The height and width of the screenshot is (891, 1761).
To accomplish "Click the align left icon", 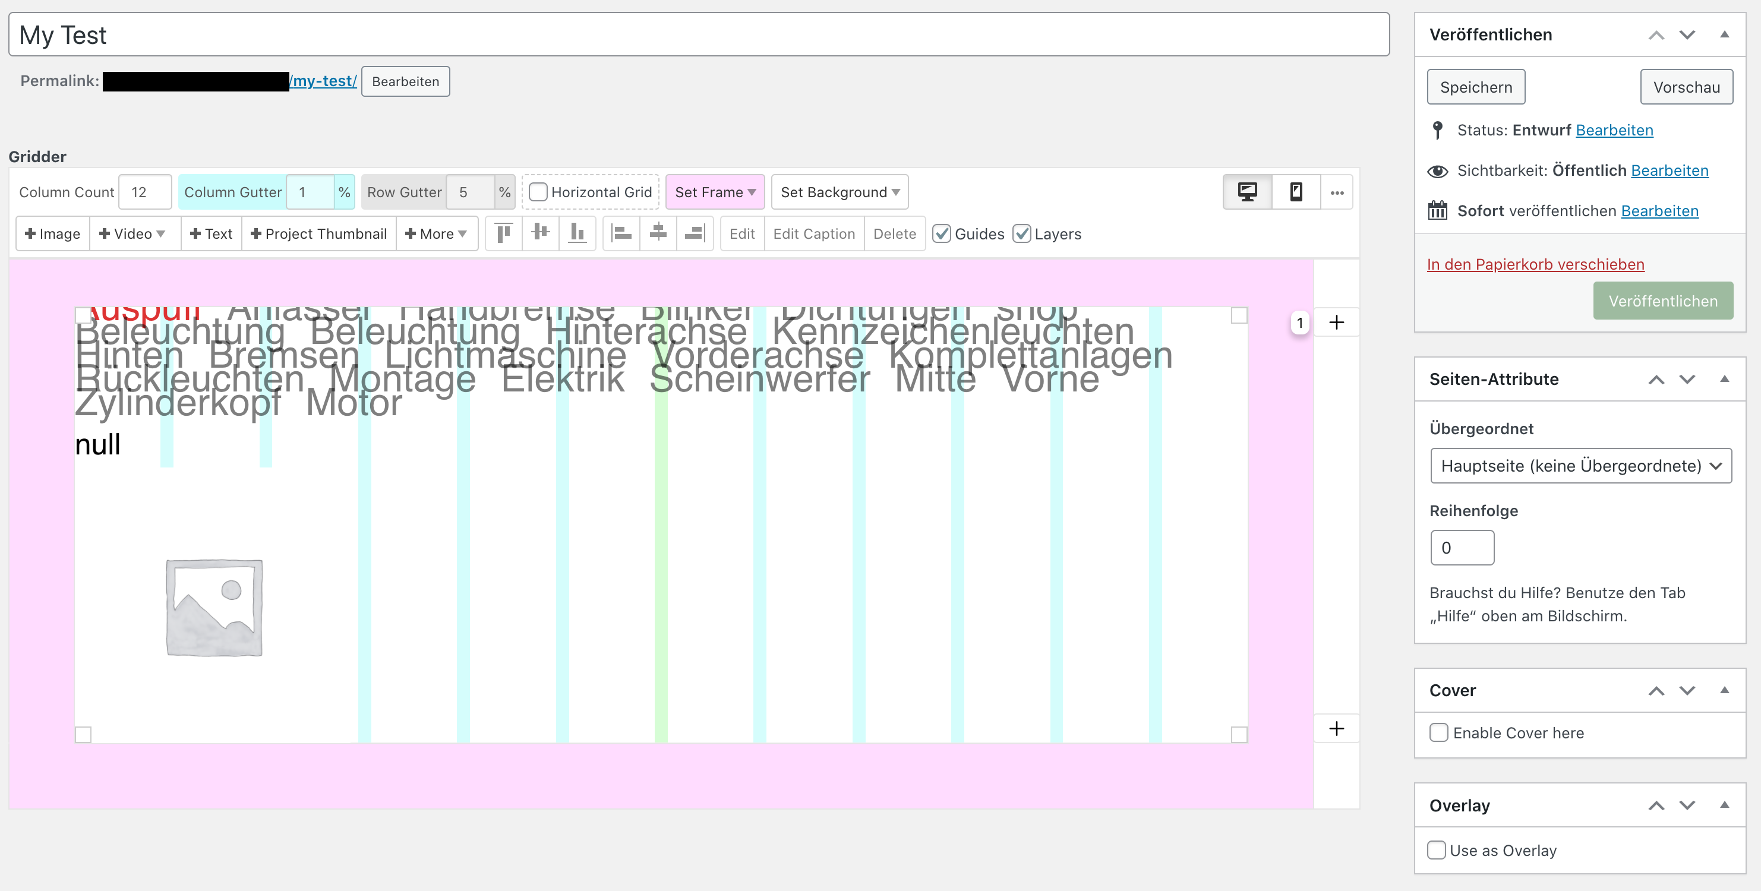I will [621, 233].
